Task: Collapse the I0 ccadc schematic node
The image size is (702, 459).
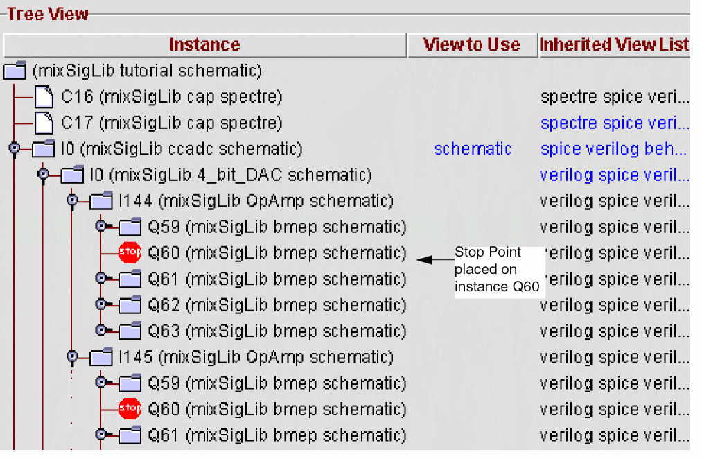Action: [14, 148]
